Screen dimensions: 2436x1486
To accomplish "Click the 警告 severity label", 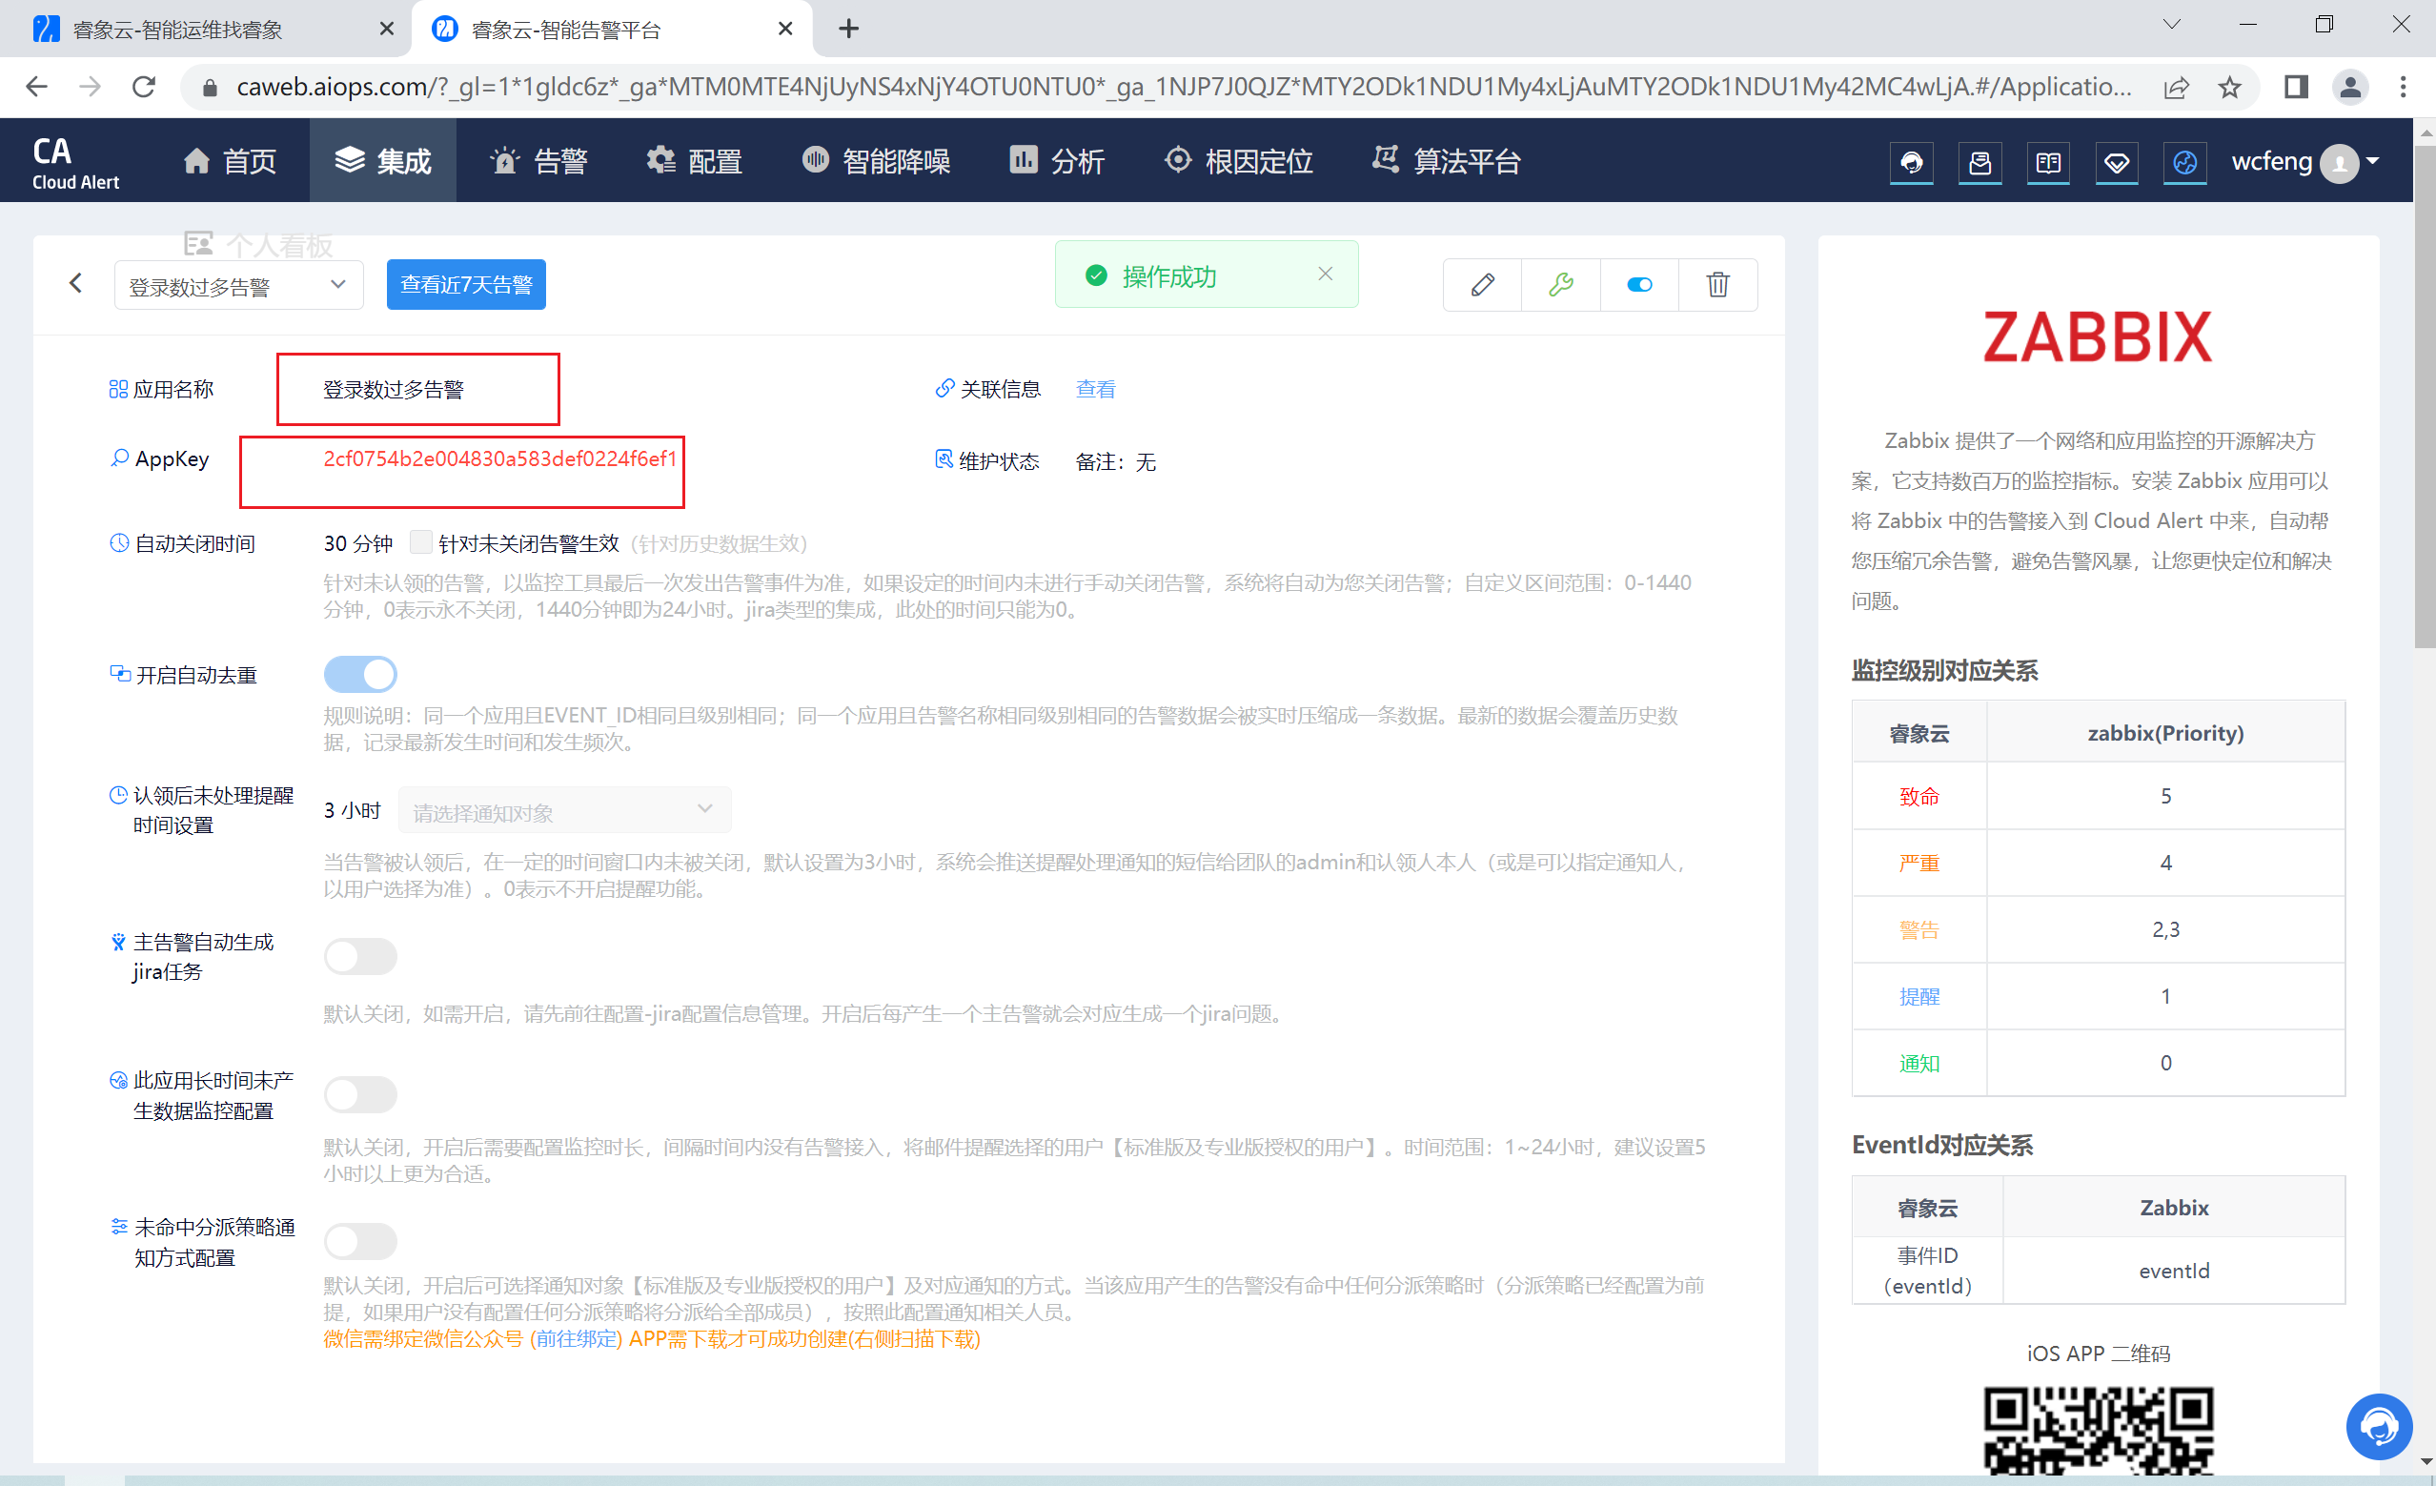I will point(1918,929).
